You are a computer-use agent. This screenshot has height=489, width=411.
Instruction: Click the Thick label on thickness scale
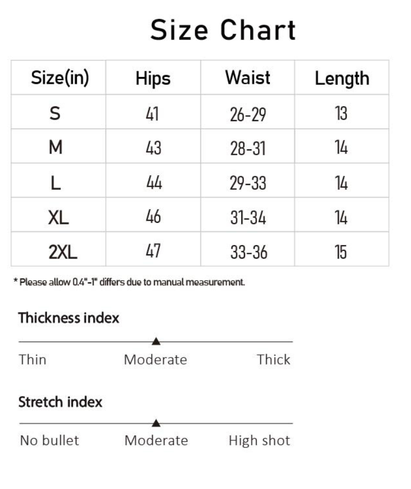[273, 360]
